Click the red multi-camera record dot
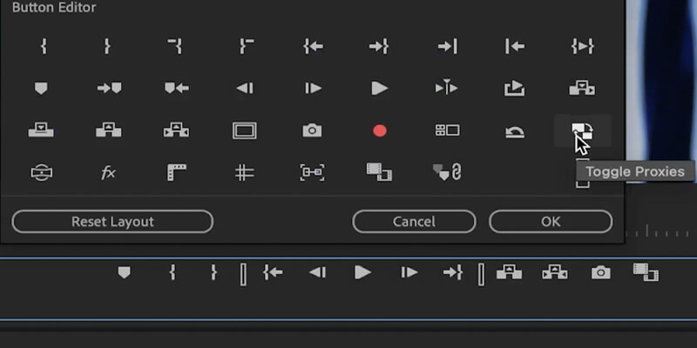Image resolution: width=697 pixels, height=348 pixels. [x=380, y=131]
